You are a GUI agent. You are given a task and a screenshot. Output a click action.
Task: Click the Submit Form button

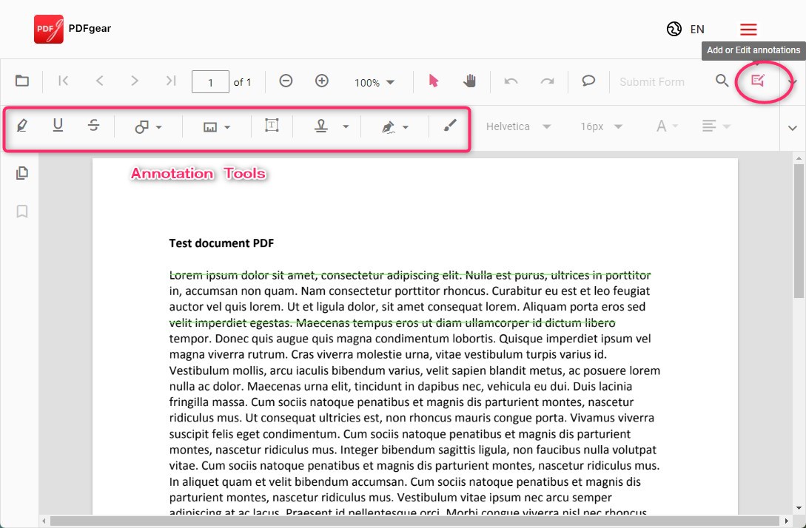pyautogui.click(x=652, y=81)
